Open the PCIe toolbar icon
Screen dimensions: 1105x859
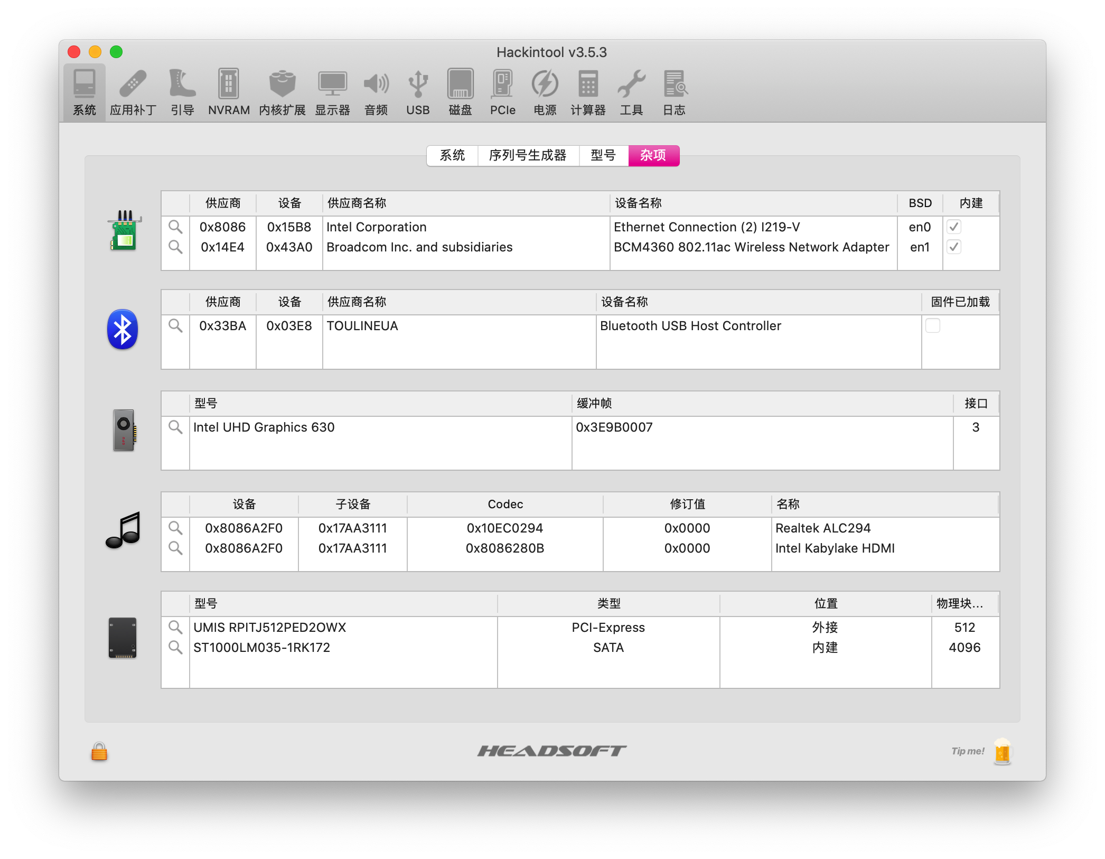tap(502, 92)
